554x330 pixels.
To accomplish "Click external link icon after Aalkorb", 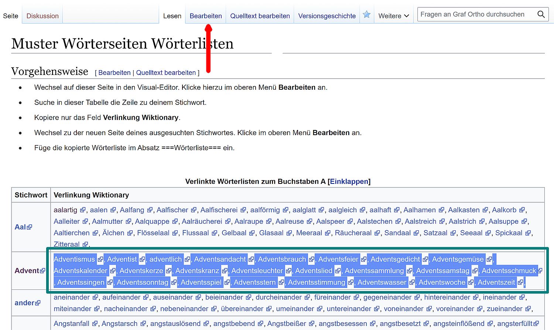I will tap(522, 210).
